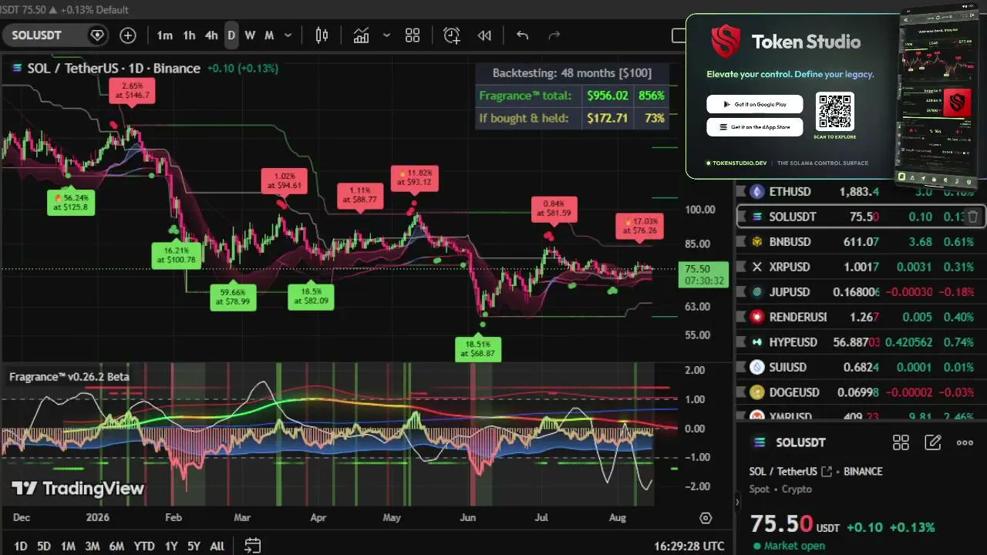Select the 1M date range

click(x=68, y=547)
